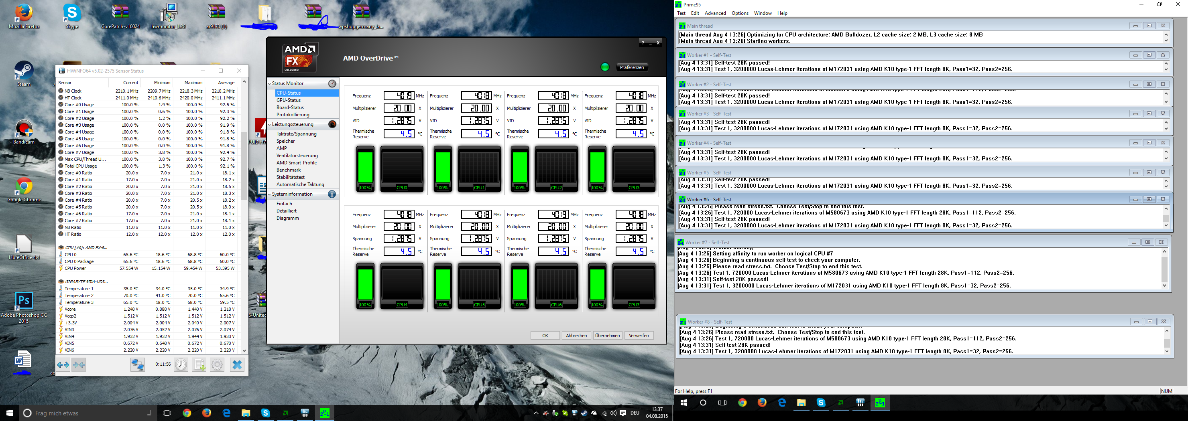Image resolution: width=1188 pixels, height=421 pixels.
Task: Click the OK button in AMD OverDrive
Action: click(545, 335)
